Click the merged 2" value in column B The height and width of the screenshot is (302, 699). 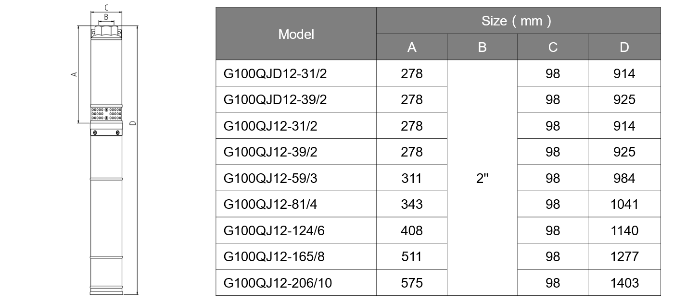pyautogui.click(x=482, y=178)
